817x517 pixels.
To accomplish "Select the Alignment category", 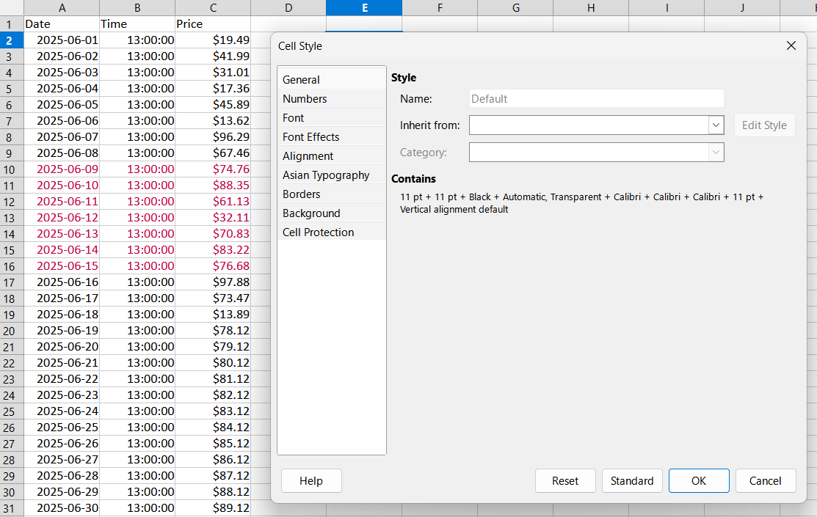I will [x=308, y=155].
